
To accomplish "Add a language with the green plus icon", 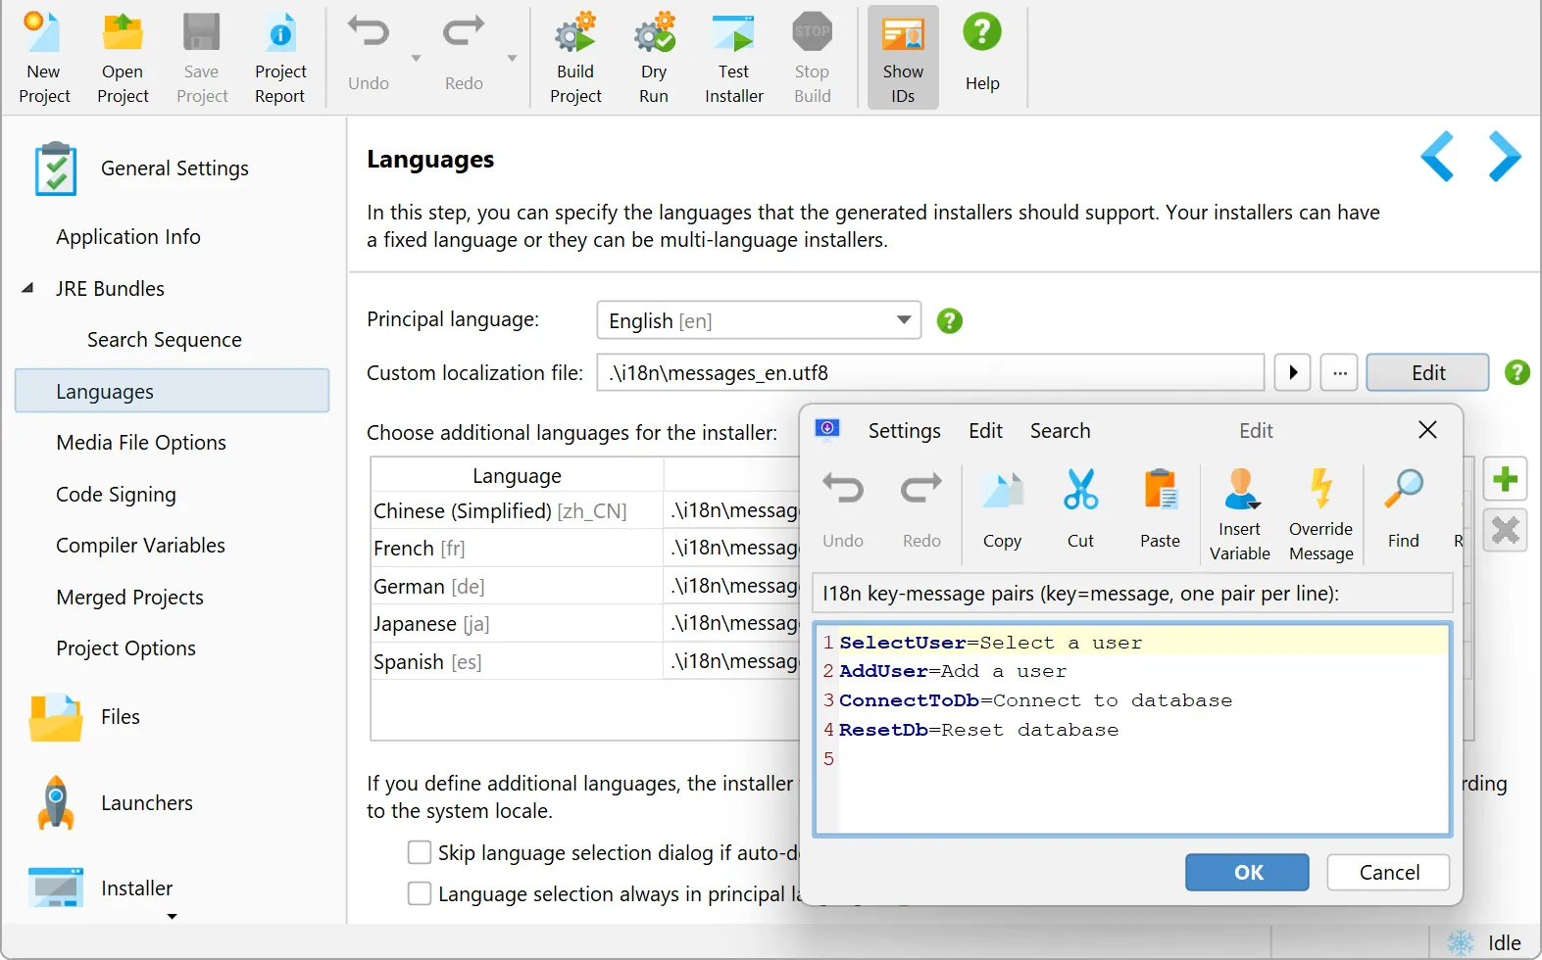I will 1505,479.
